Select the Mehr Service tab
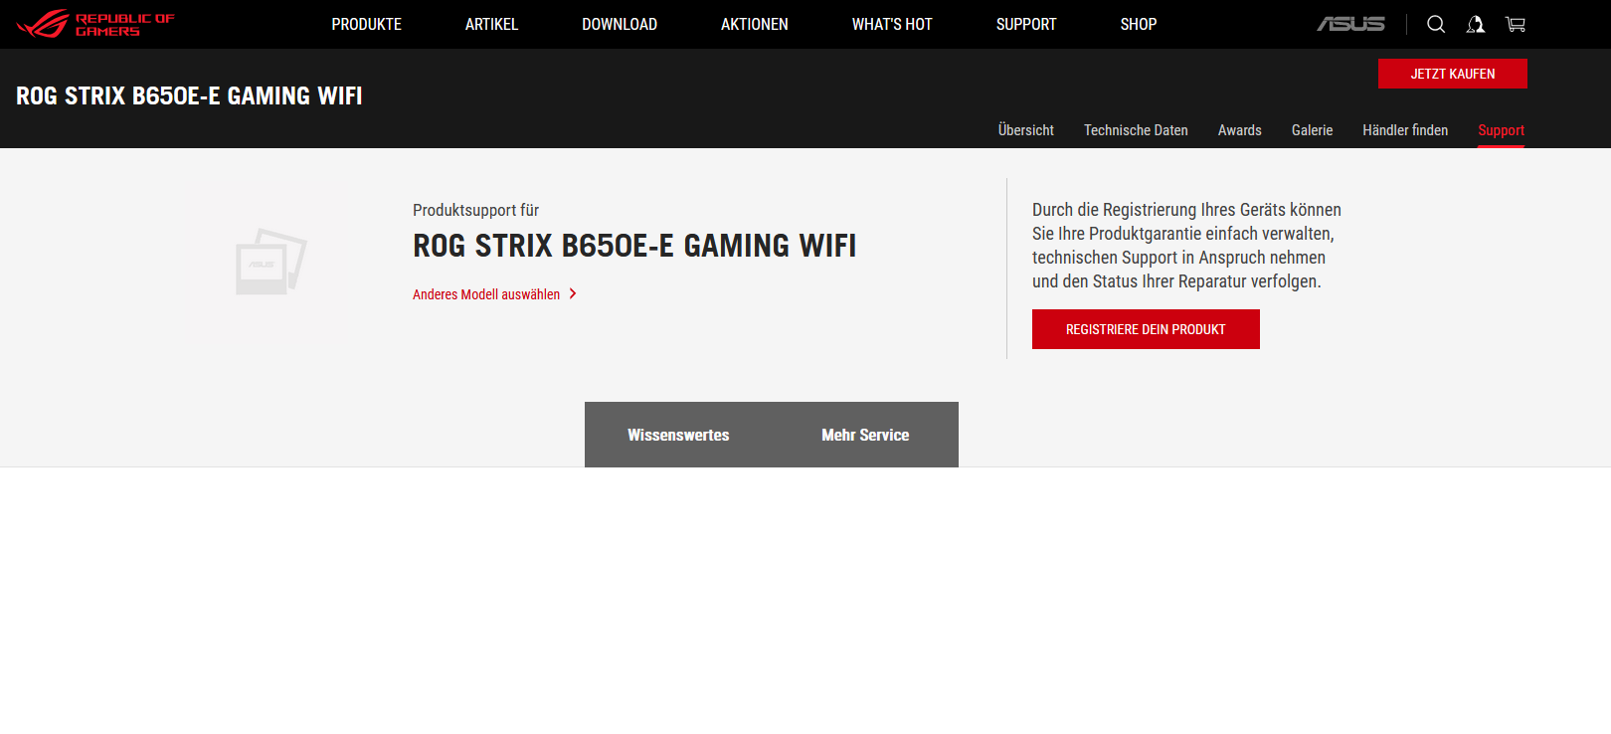 click(865, 435)
